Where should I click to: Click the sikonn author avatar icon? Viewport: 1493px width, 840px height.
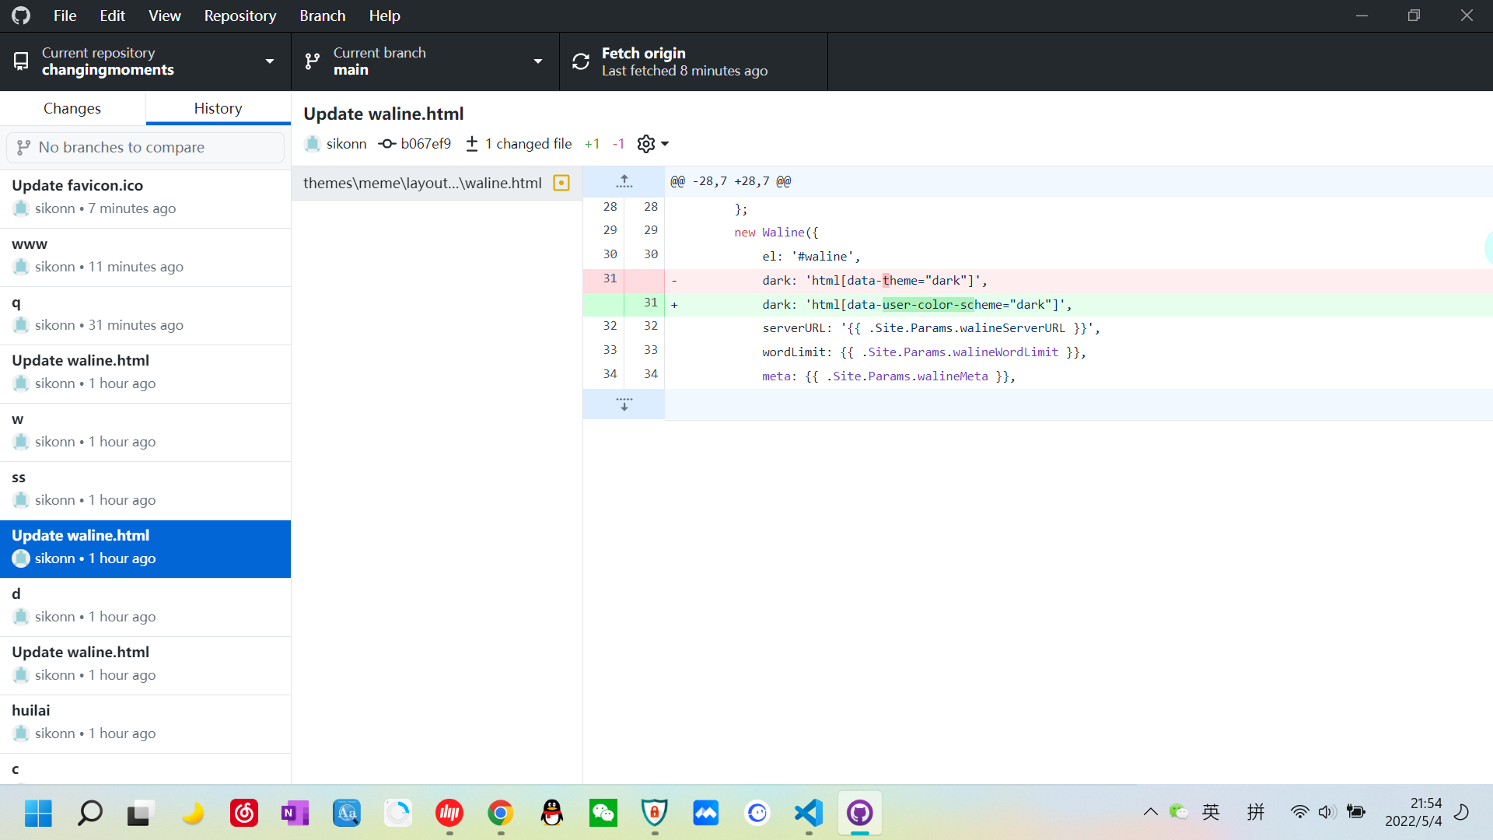313,144
